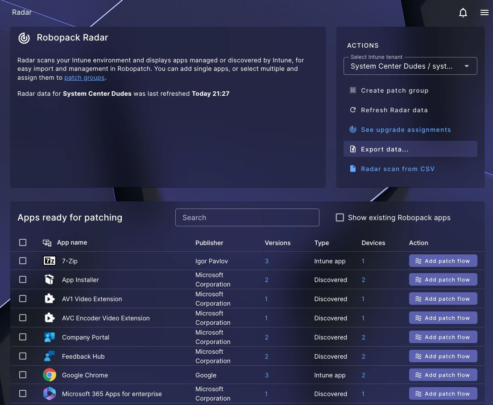
Task: Click the Company Portal icon
Action: click(x=50, y=337)
